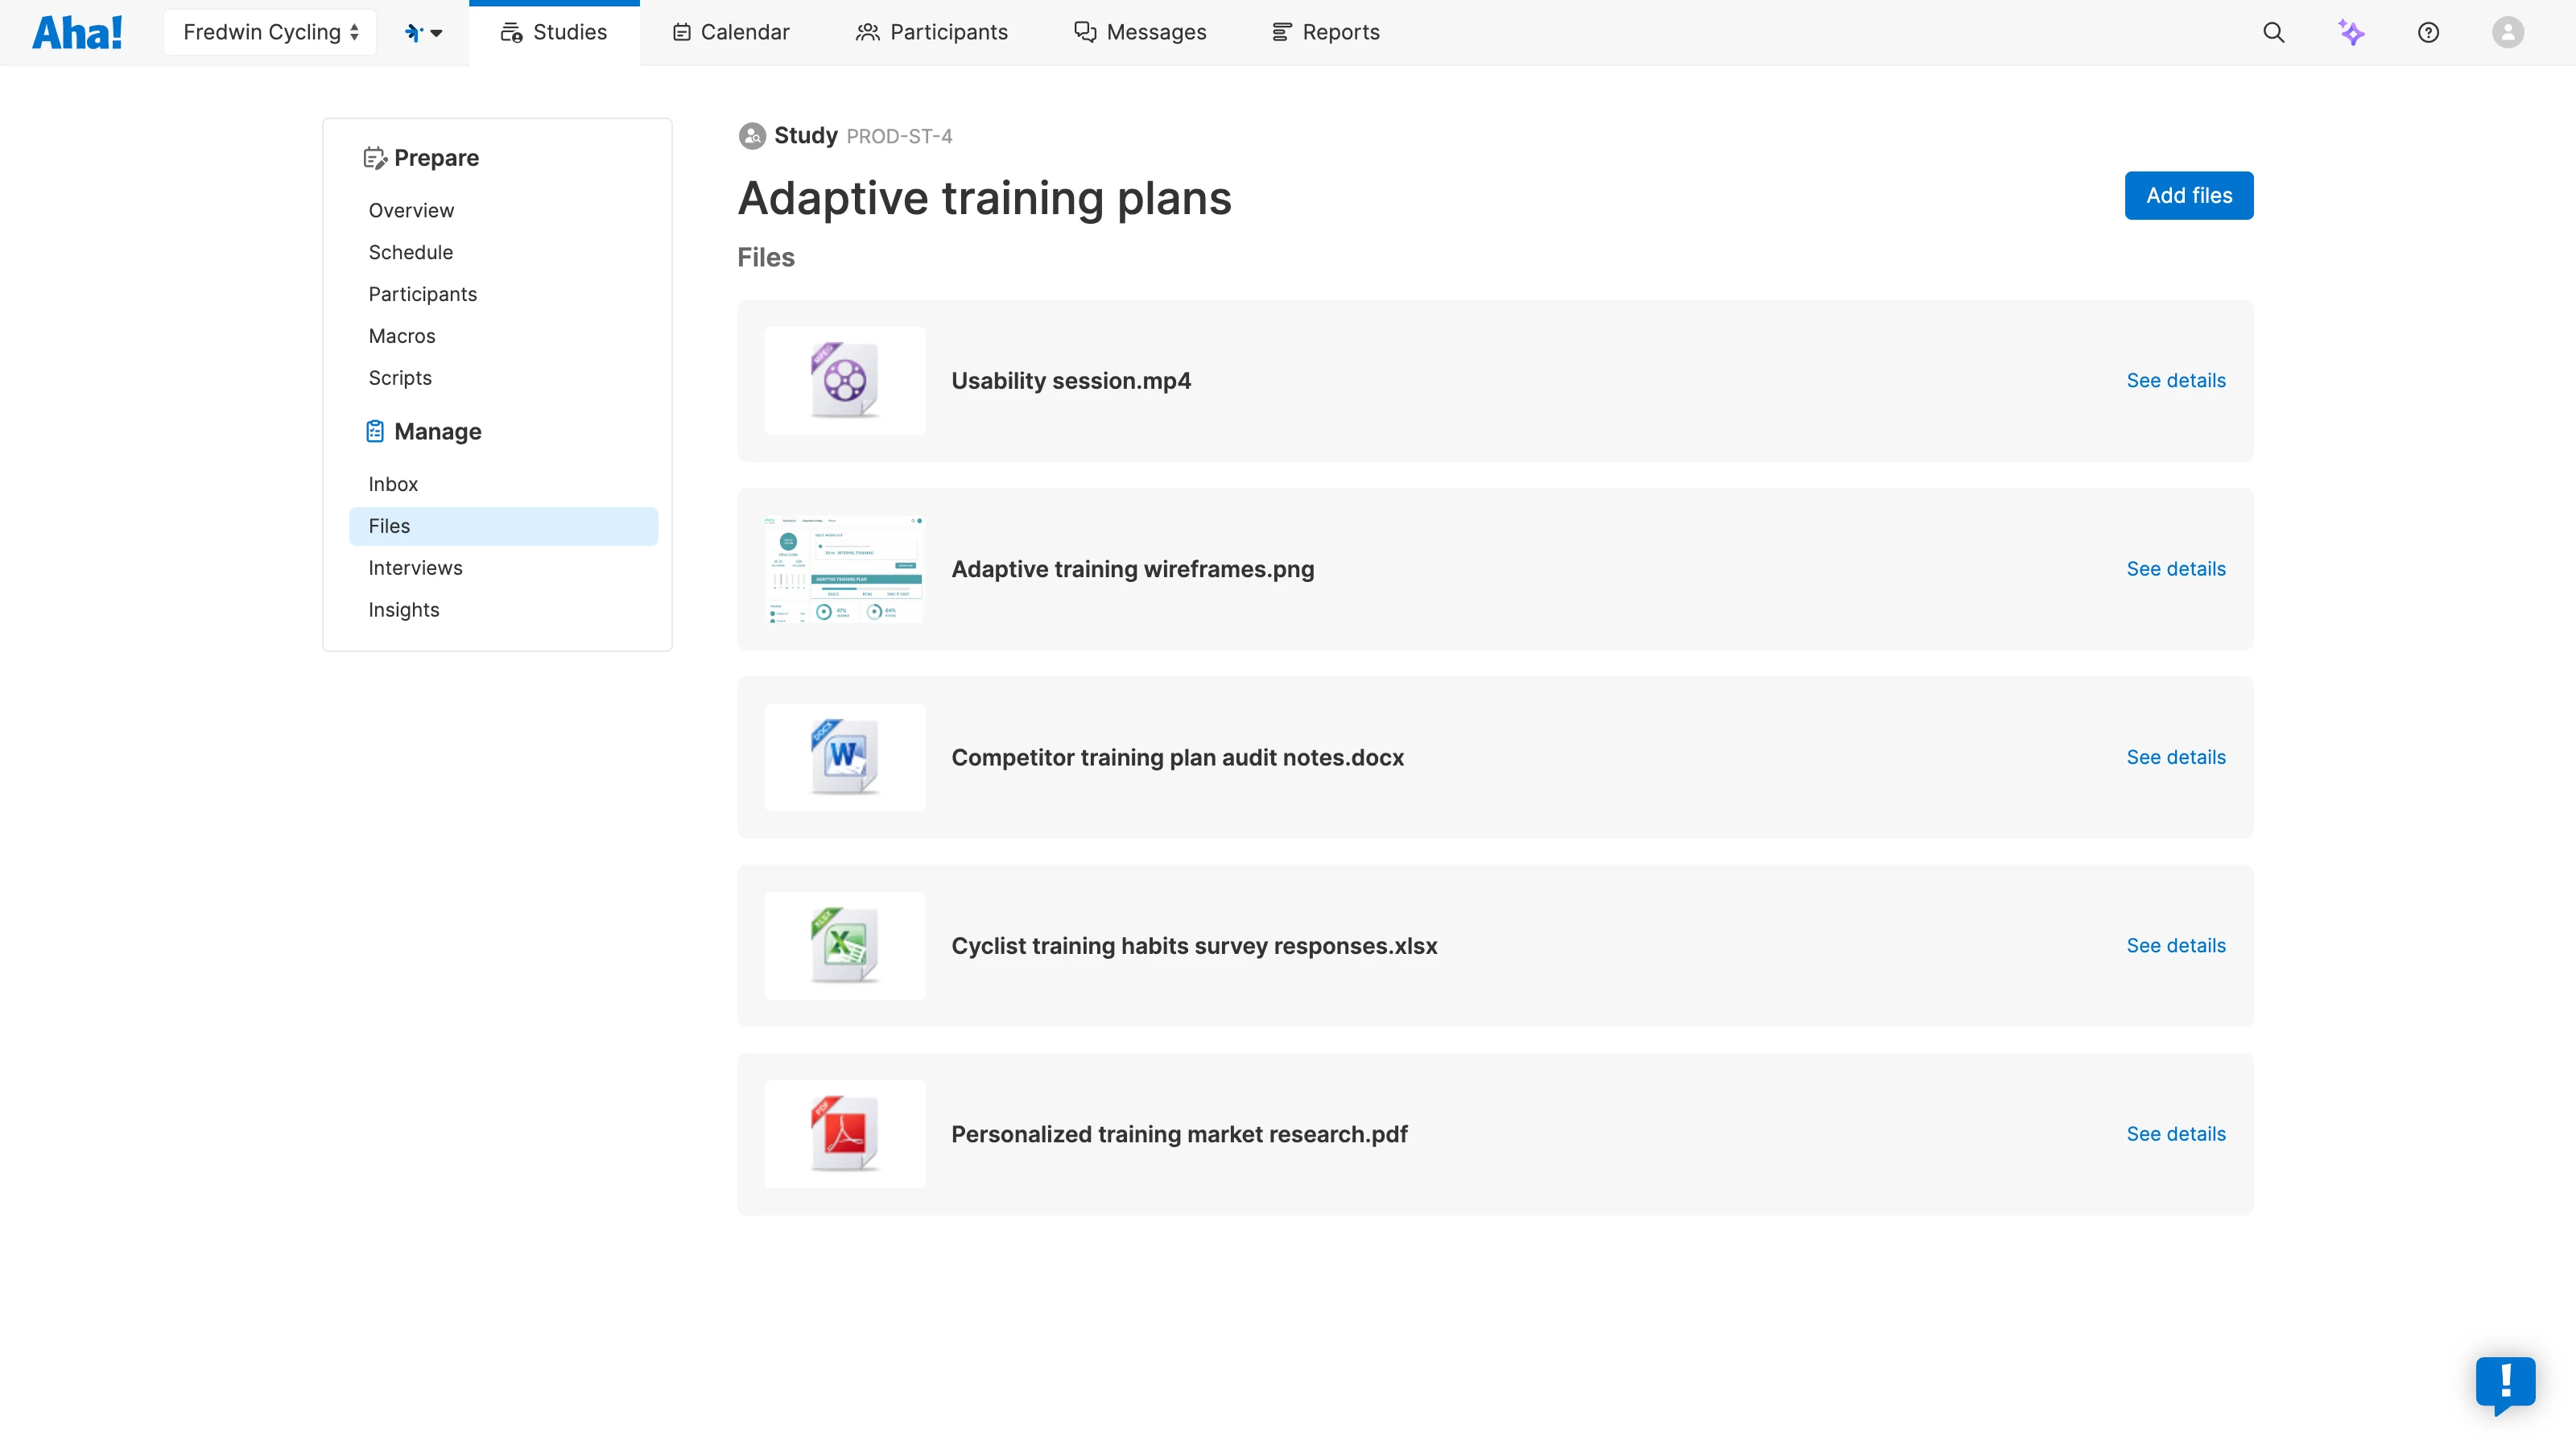Image resolution: width=2576 pixels, height=1449 pixels.
Task: Select Scripts in the Prepare sidebar
Action: [400, 378]
